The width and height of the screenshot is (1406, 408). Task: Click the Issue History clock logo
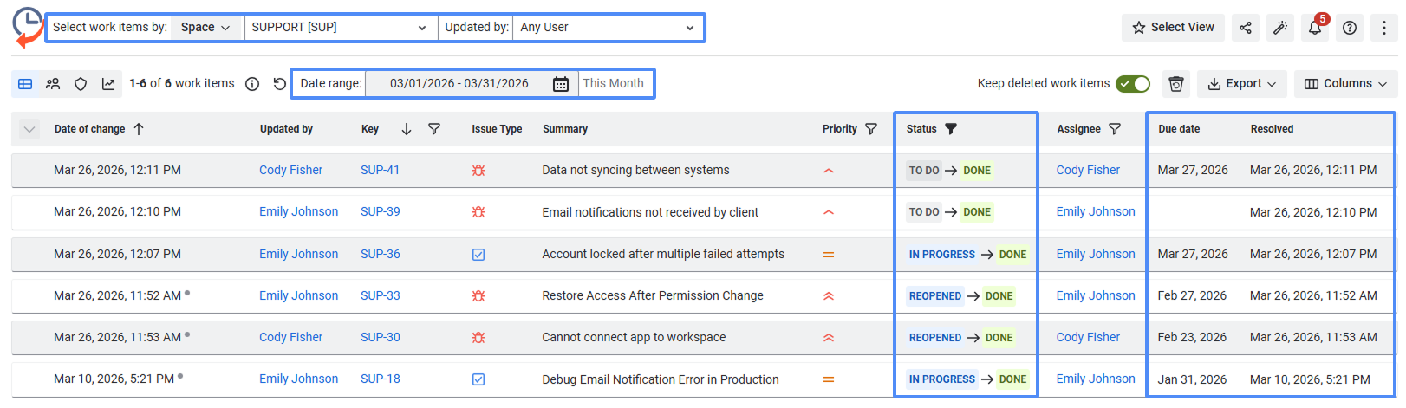click(x=28, y=27)
